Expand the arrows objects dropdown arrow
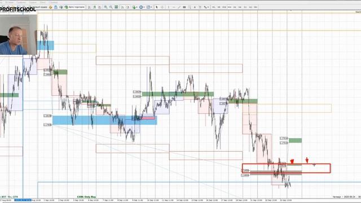The image size is (361, 203). (208, 7)
